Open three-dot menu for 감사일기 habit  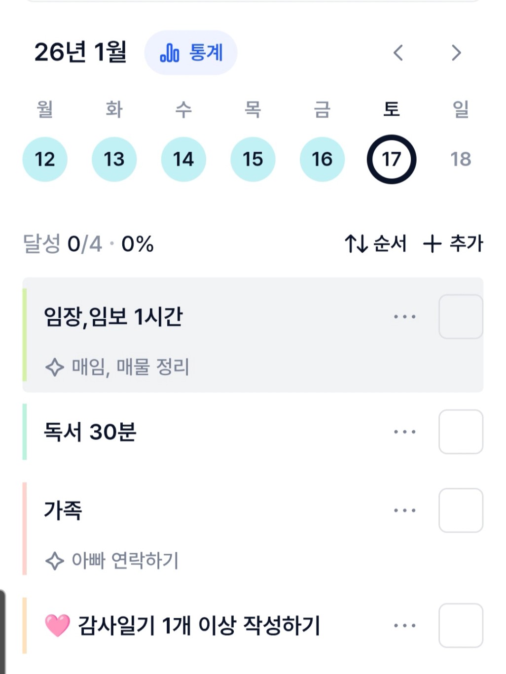405,626
